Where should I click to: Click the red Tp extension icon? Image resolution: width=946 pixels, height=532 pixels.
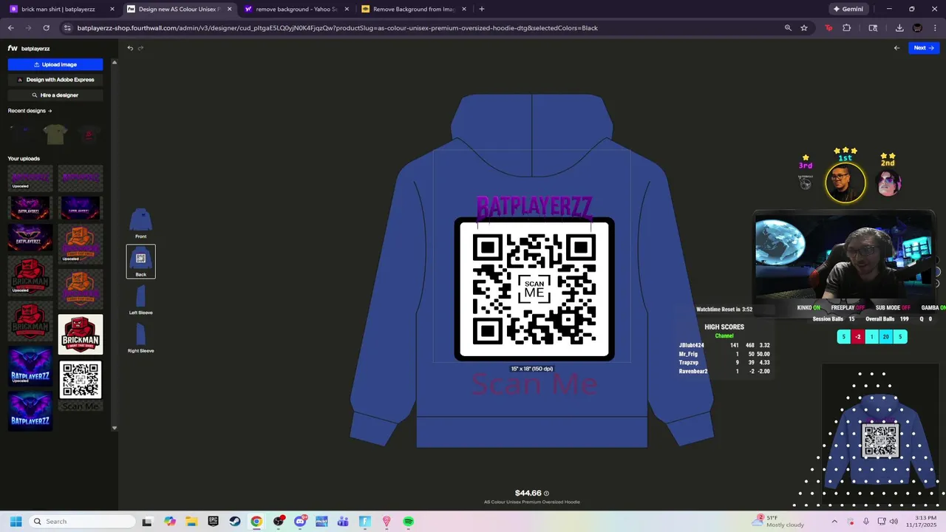coord(828,28)
